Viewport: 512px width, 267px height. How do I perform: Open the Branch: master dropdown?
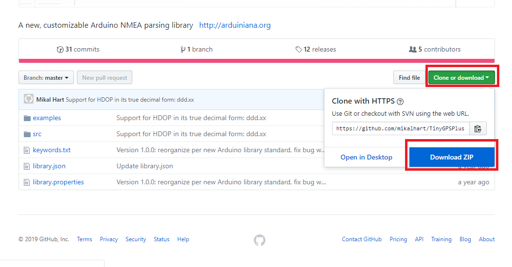46,78
